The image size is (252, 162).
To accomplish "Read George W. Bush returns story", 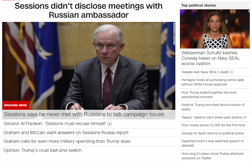I will point(213,133).
